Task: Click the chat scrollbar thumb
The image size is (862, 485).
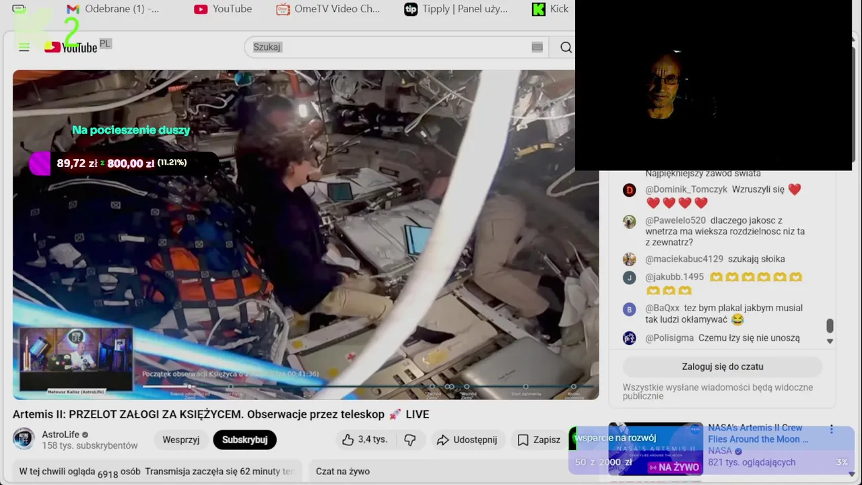Action: [830, 325]
